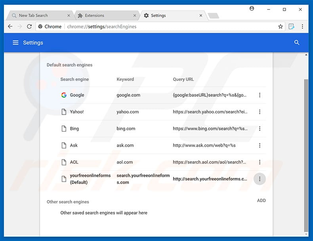
Task: Bookmark this page with the star icon
Action: 281,26
